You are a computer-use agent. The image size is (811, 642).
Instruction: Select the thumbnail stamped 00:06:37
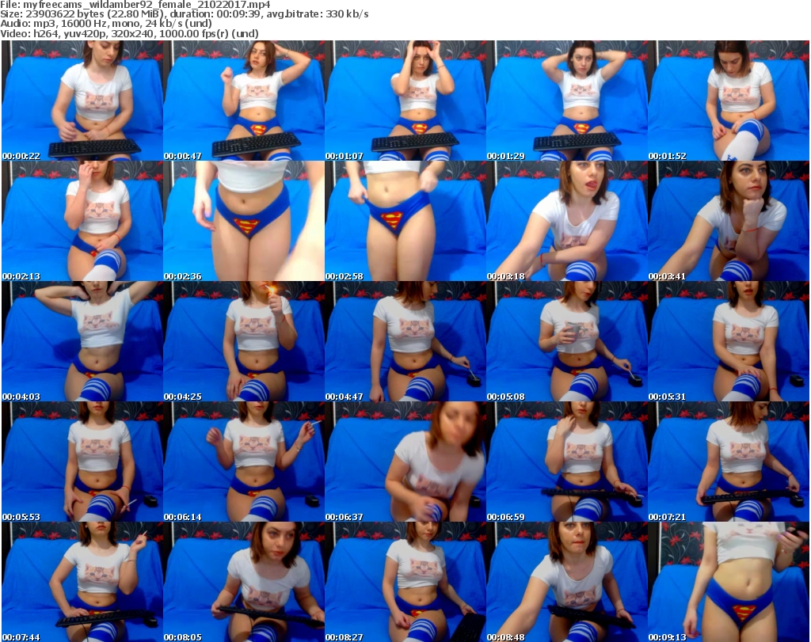(405, 462)
